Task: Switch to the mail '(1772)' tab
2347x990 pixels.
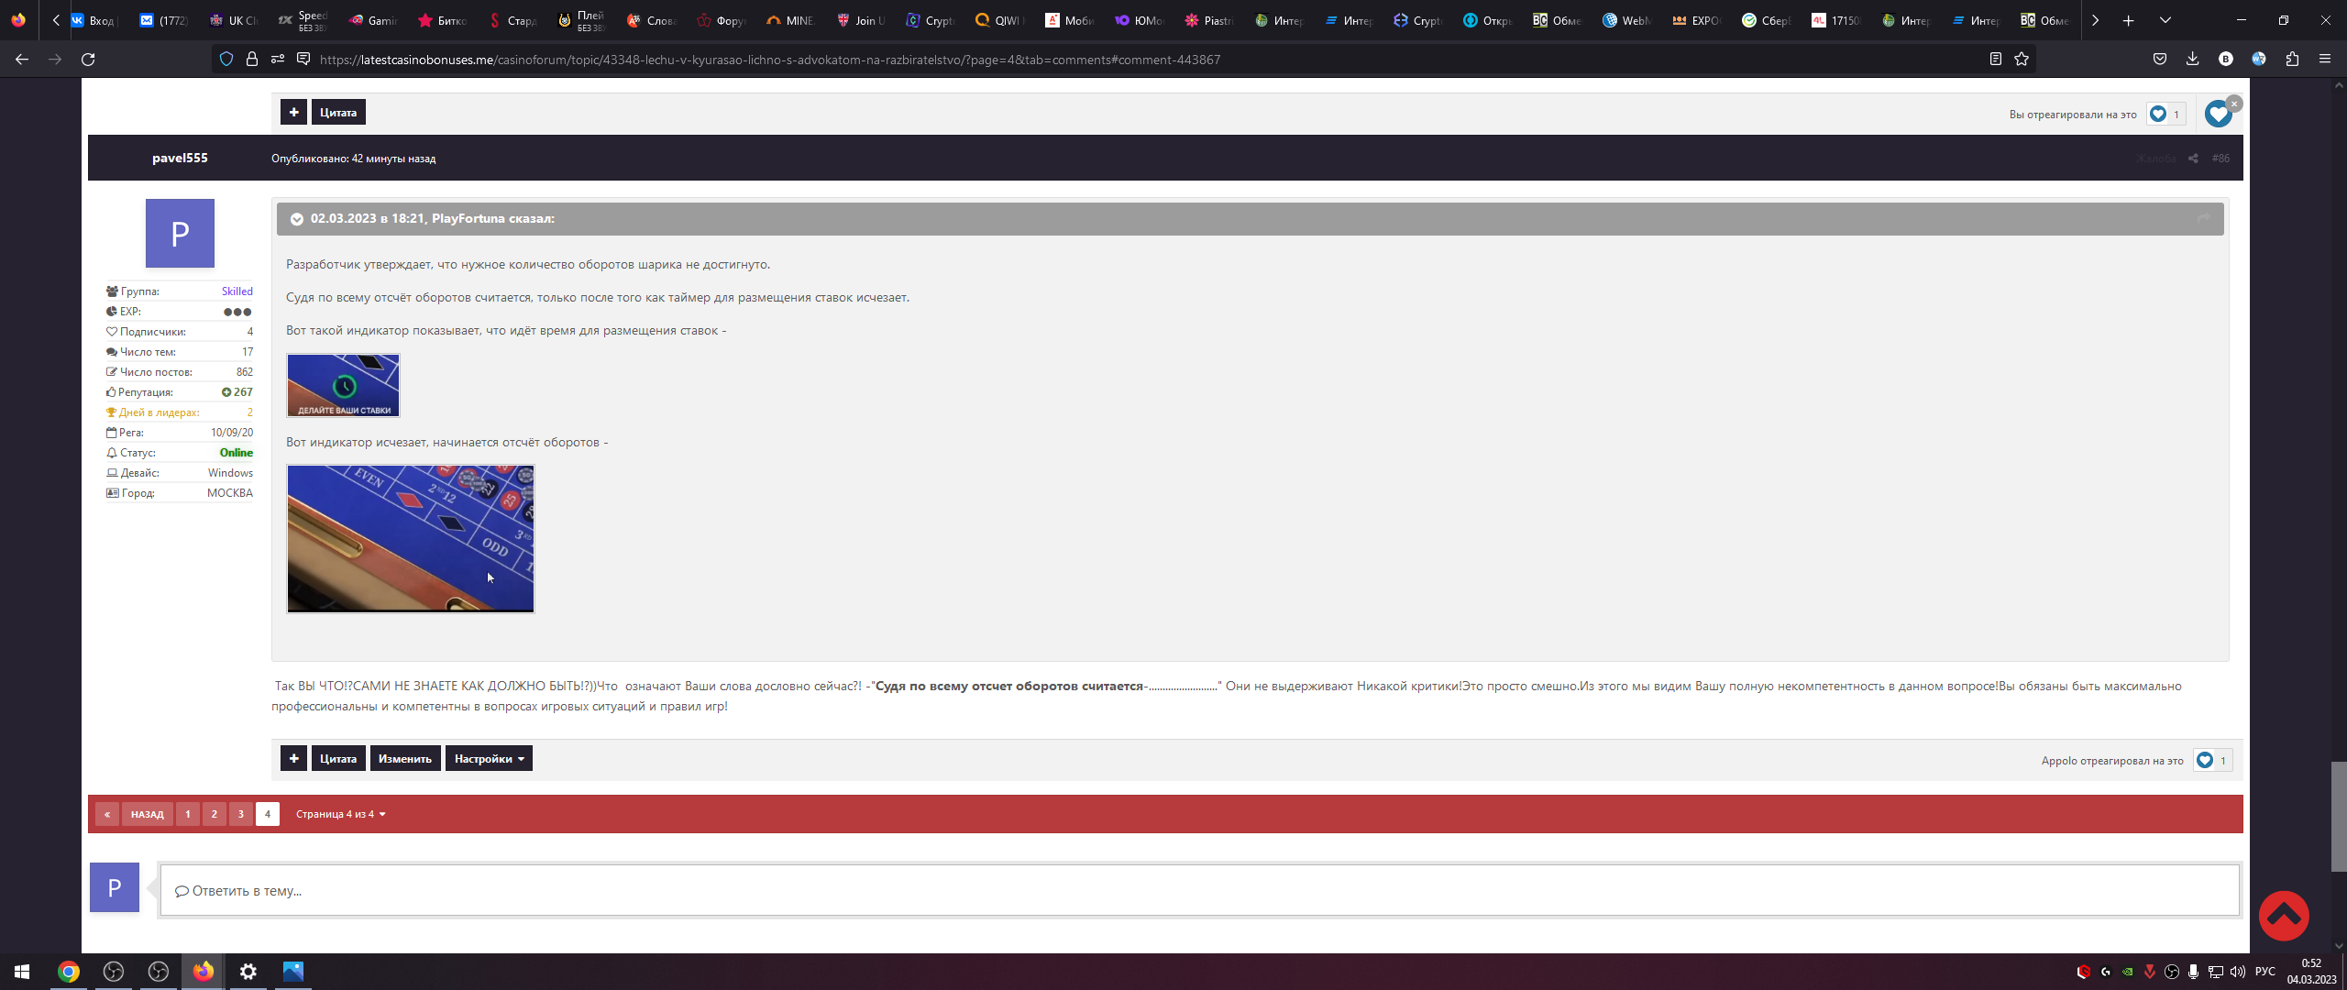Action: click(165, 20)
